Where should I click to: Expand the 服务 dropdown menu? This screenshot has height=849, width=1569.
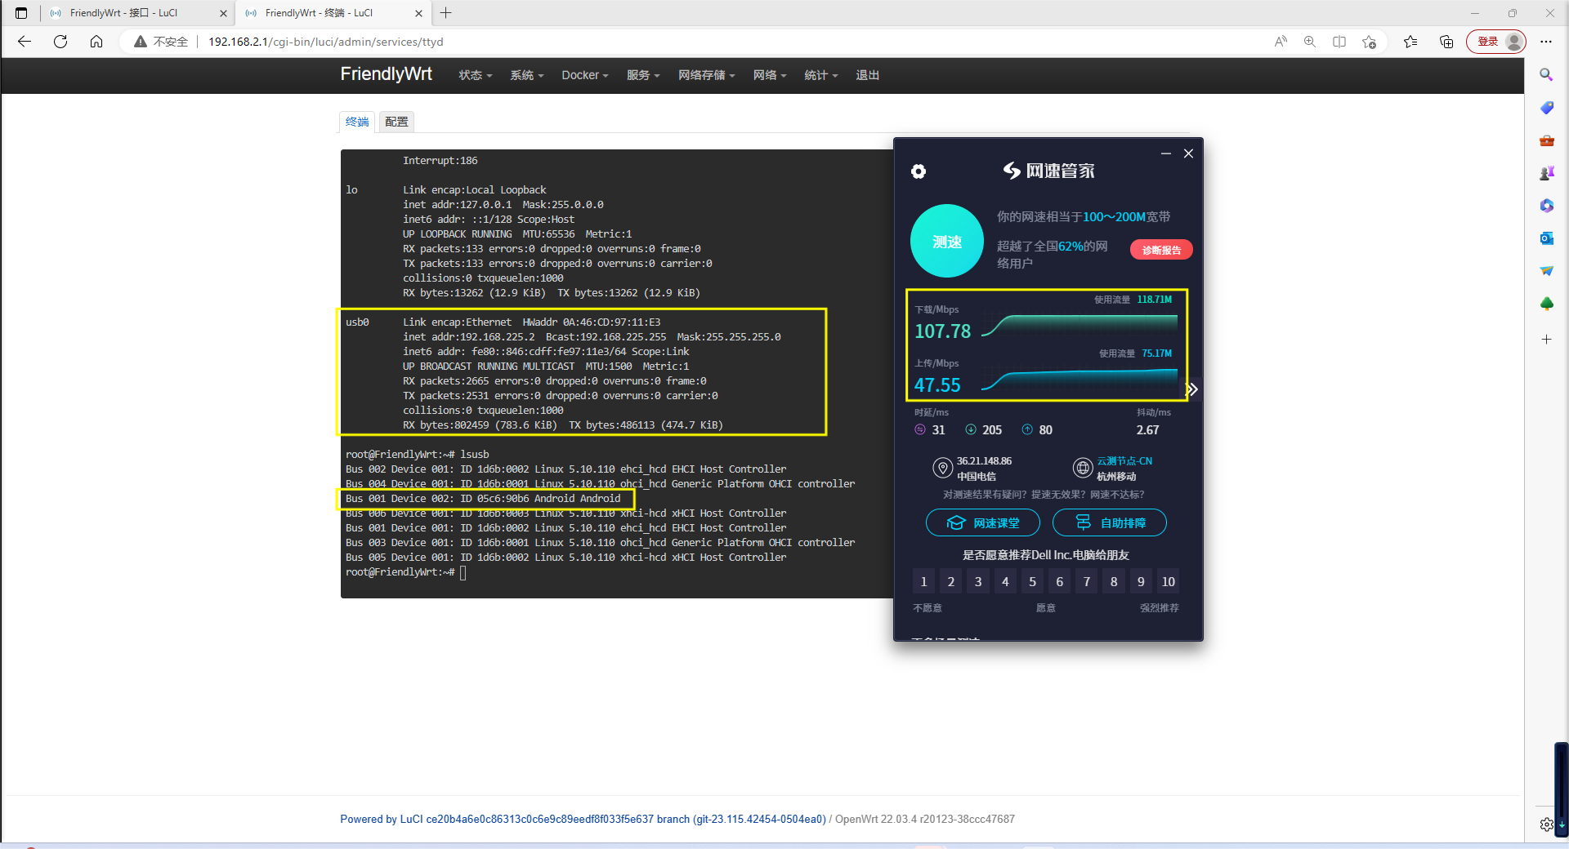[643, 75]
